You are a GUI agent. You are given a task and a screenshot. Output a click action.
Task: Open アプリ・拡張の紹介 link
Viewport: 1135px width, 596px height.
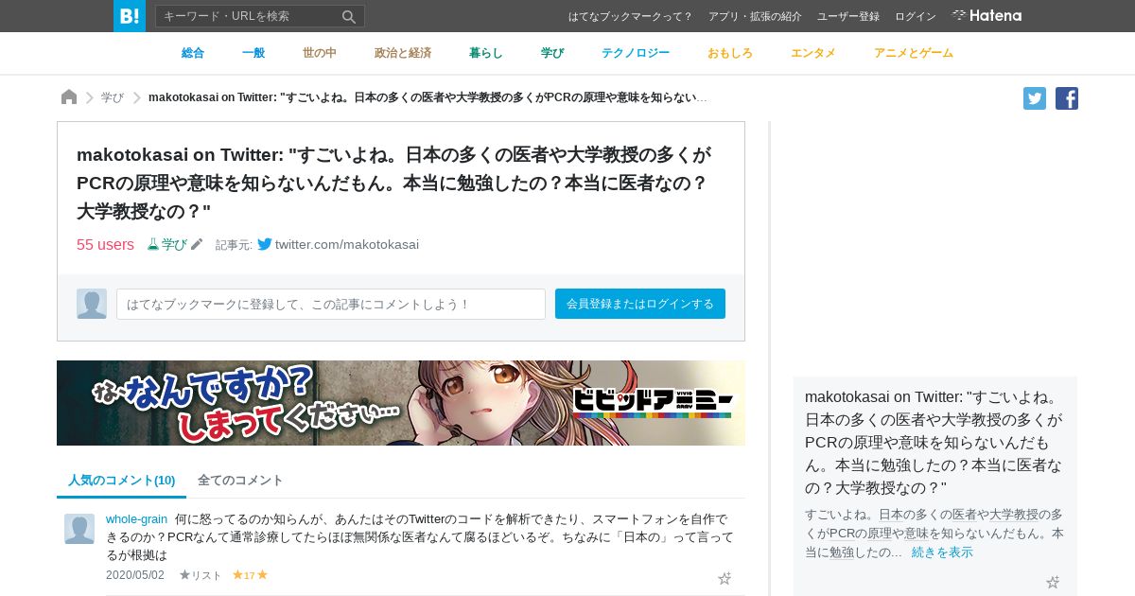755,16
